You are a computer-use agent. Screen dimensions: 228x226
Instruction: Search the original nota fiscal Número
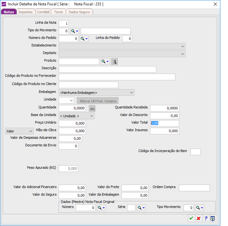click(x=101, y=208)
